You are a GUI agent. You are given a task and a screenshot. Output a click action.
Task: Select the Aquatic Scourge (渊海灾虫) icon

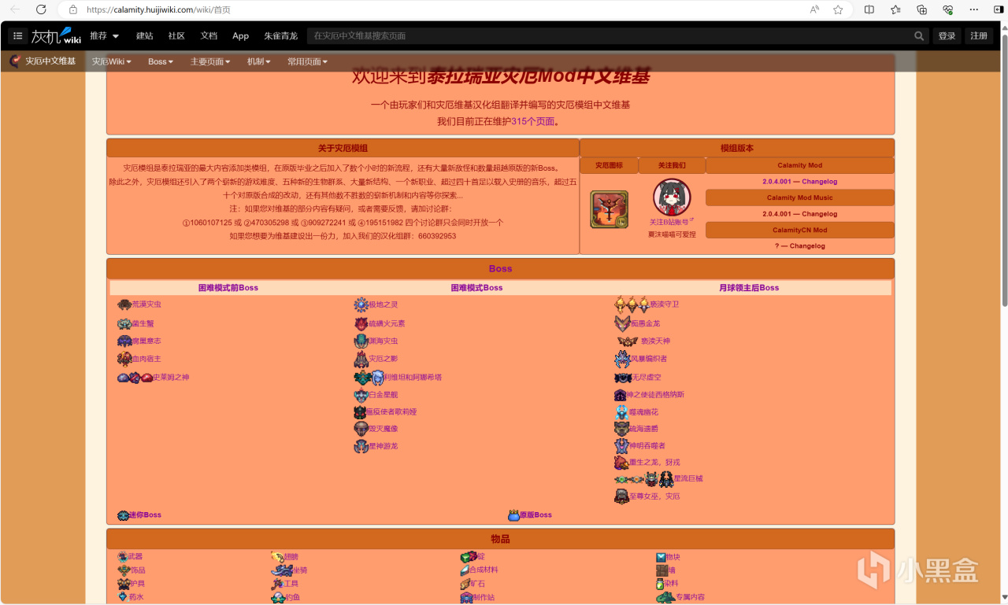(x=361, y=341)
